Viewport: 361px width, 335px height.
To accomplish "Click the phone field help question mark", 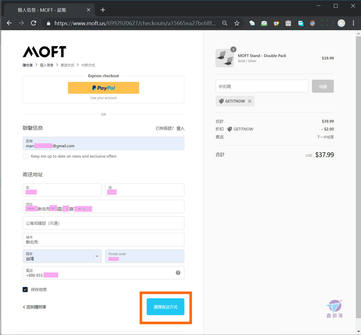I will (178, 273).
